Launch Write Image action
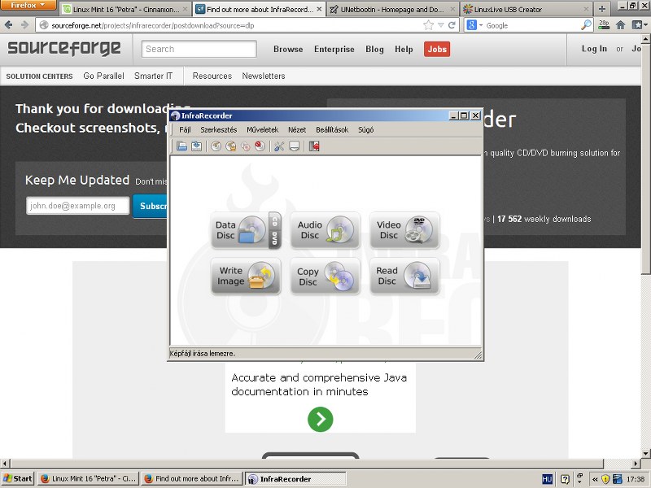This screenshot has width=651, height=488. pyautogui.click(x=246, y=276)
